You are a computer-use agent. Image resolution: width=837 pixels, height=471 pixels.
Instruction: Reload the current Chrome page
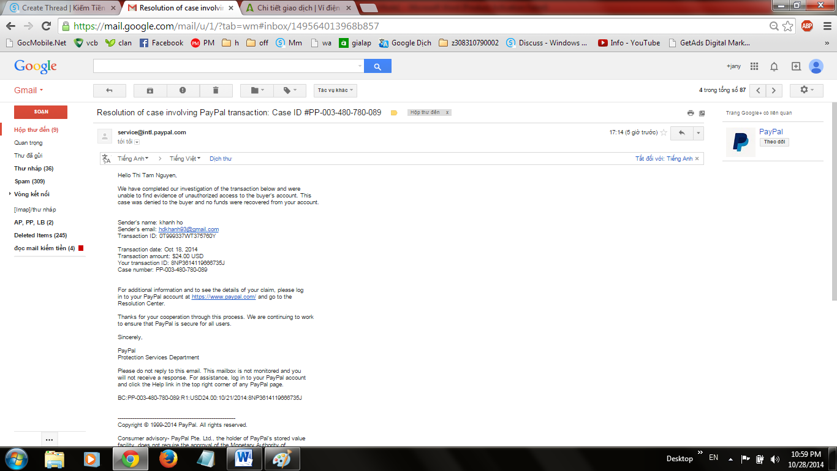46,26
